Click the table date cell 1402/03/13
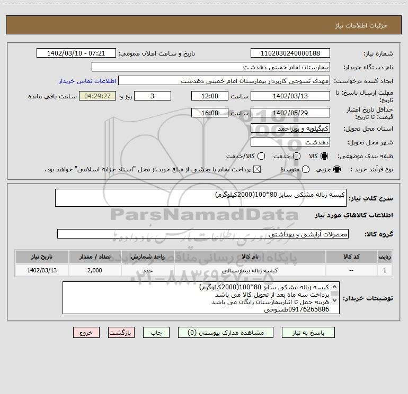 [42, 270]
